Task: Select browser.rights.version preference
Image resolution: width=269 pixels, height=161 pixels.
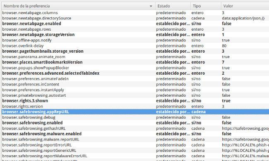Action: pos(135,106)
